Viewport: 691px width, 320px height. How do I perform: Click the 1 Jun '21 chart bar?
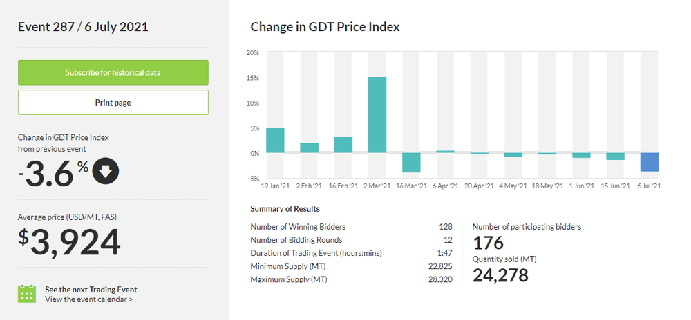point(581,155)
